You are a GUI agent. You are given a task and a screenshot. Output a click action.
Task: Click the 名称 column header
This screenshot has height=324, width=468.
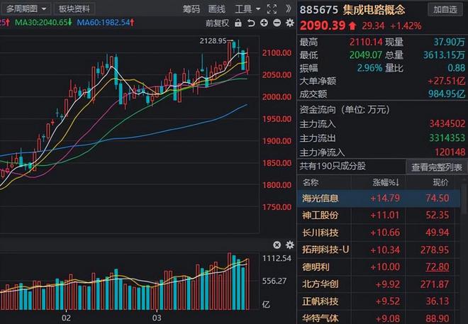311,182
